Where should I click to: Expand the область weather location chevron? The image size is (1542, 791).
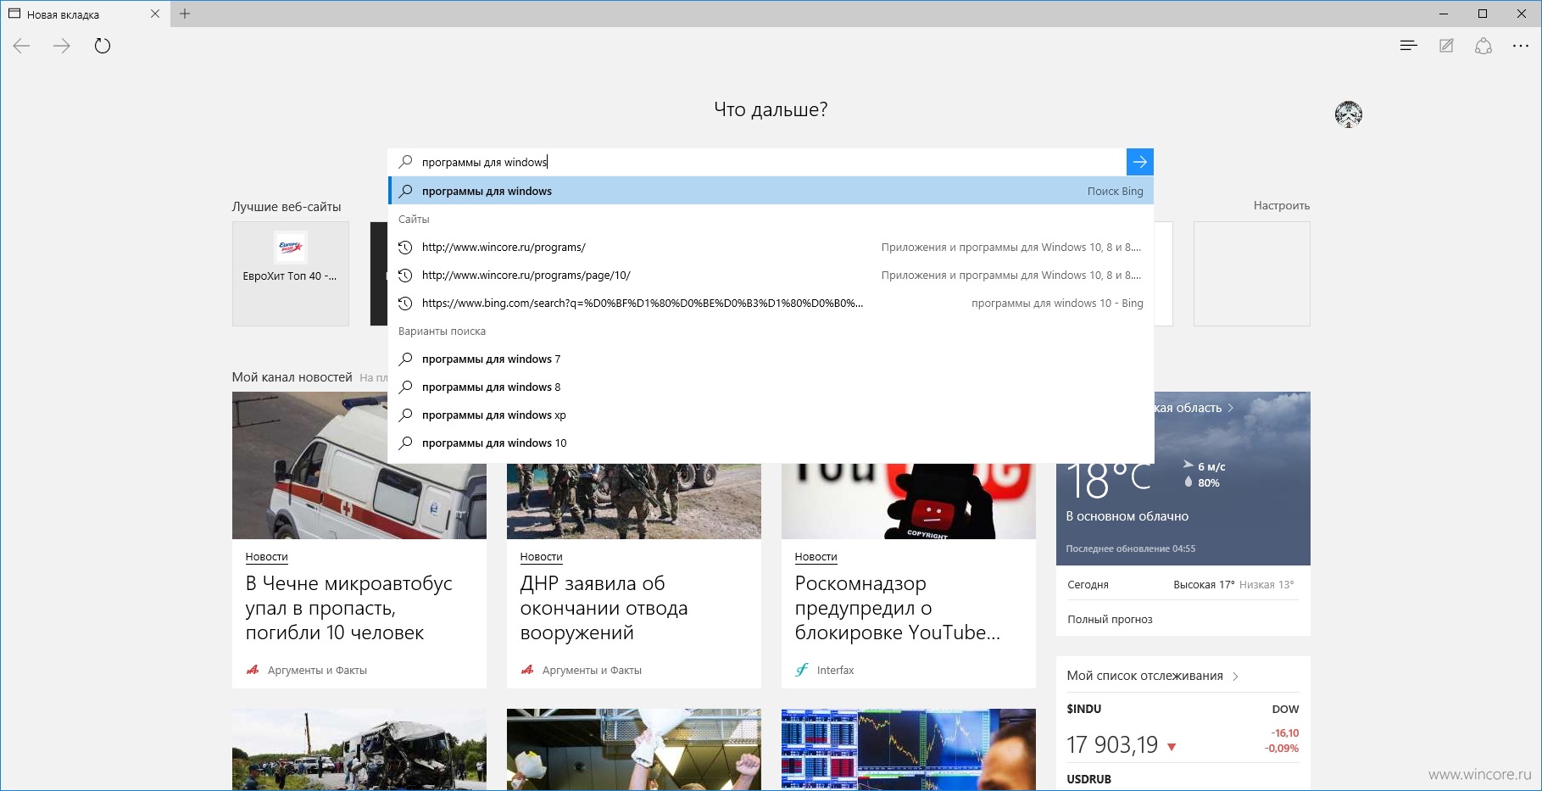click(x=1231, y=408)
